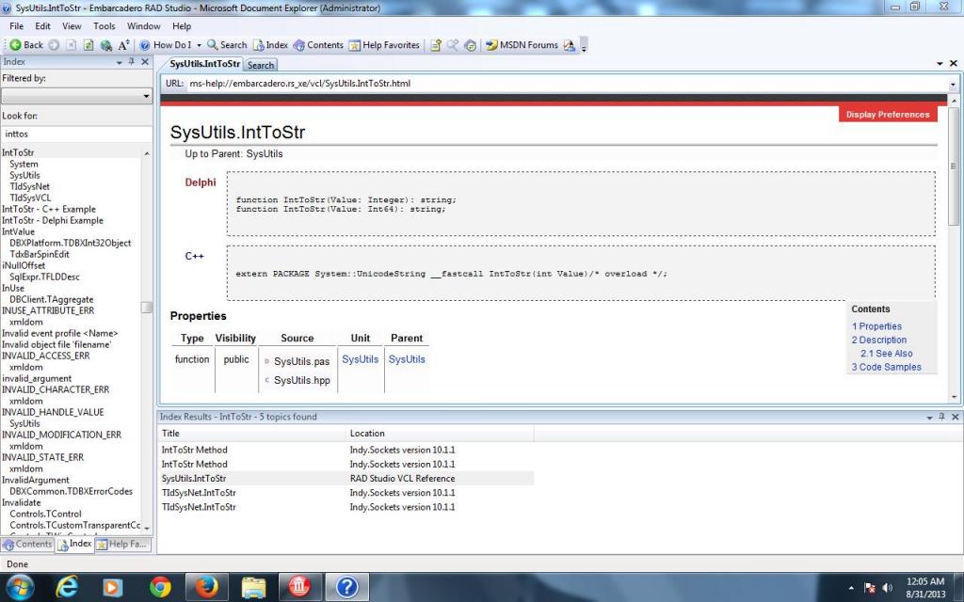Viewport: 964px width, 602px height.
Task: Click the Location column header
Action: click(441, 433)
